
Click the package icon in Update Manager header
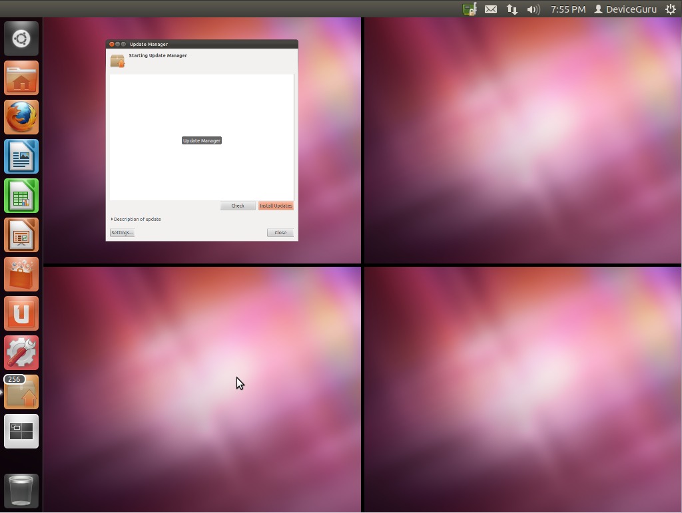(x=117, y=61)
